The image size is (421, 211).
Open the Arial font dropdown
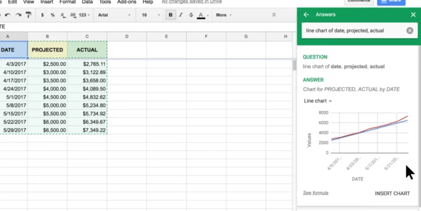tap(114, 15)
